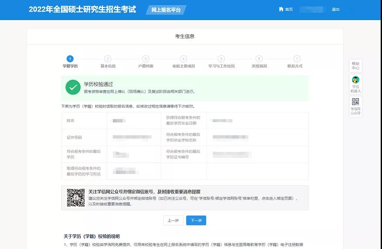
Task: Click 退出 to log out
Action: tap(335, 10)
